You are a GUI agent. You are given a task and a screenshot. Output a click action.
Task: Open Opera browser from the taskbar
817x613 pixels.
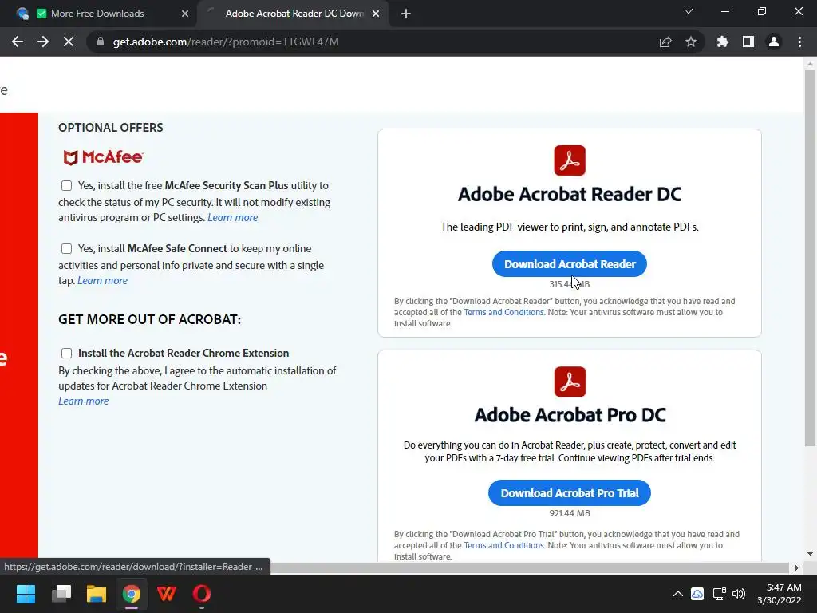pos(202,594)
